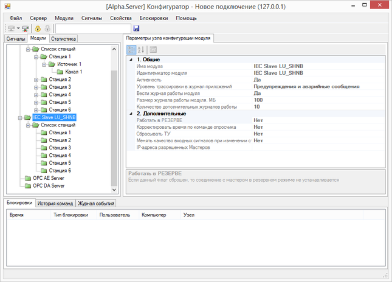Viewport: 392px width, 282px height.
Task: Select the Модули tab
Action: point(38,38)
